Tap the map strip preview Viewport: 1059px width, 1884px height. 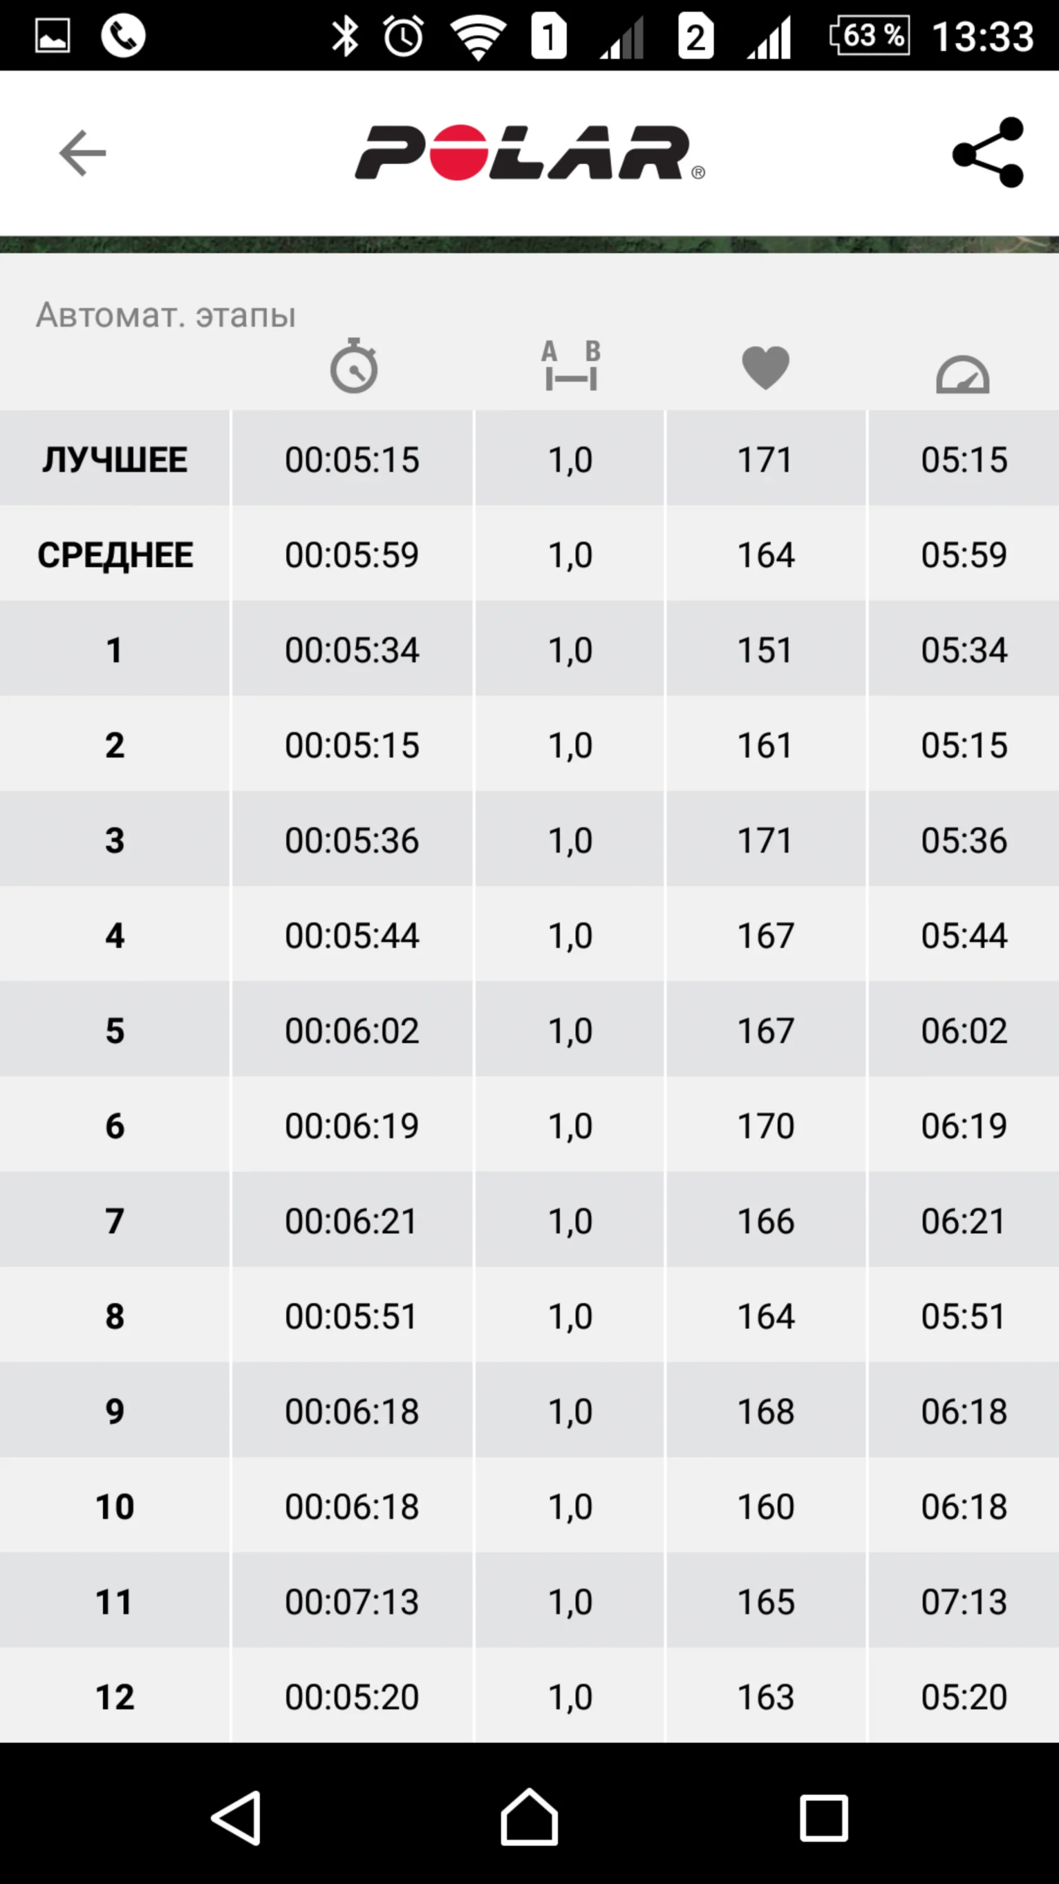(529, 244)
